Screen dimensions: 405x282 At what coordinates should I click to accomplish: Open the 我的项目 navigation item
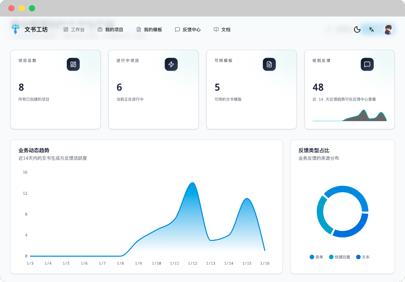(x=110, y=30)
